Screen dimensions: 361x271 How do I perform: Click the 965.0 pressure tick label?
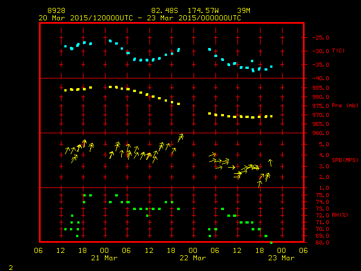click(x=321, y=124)
